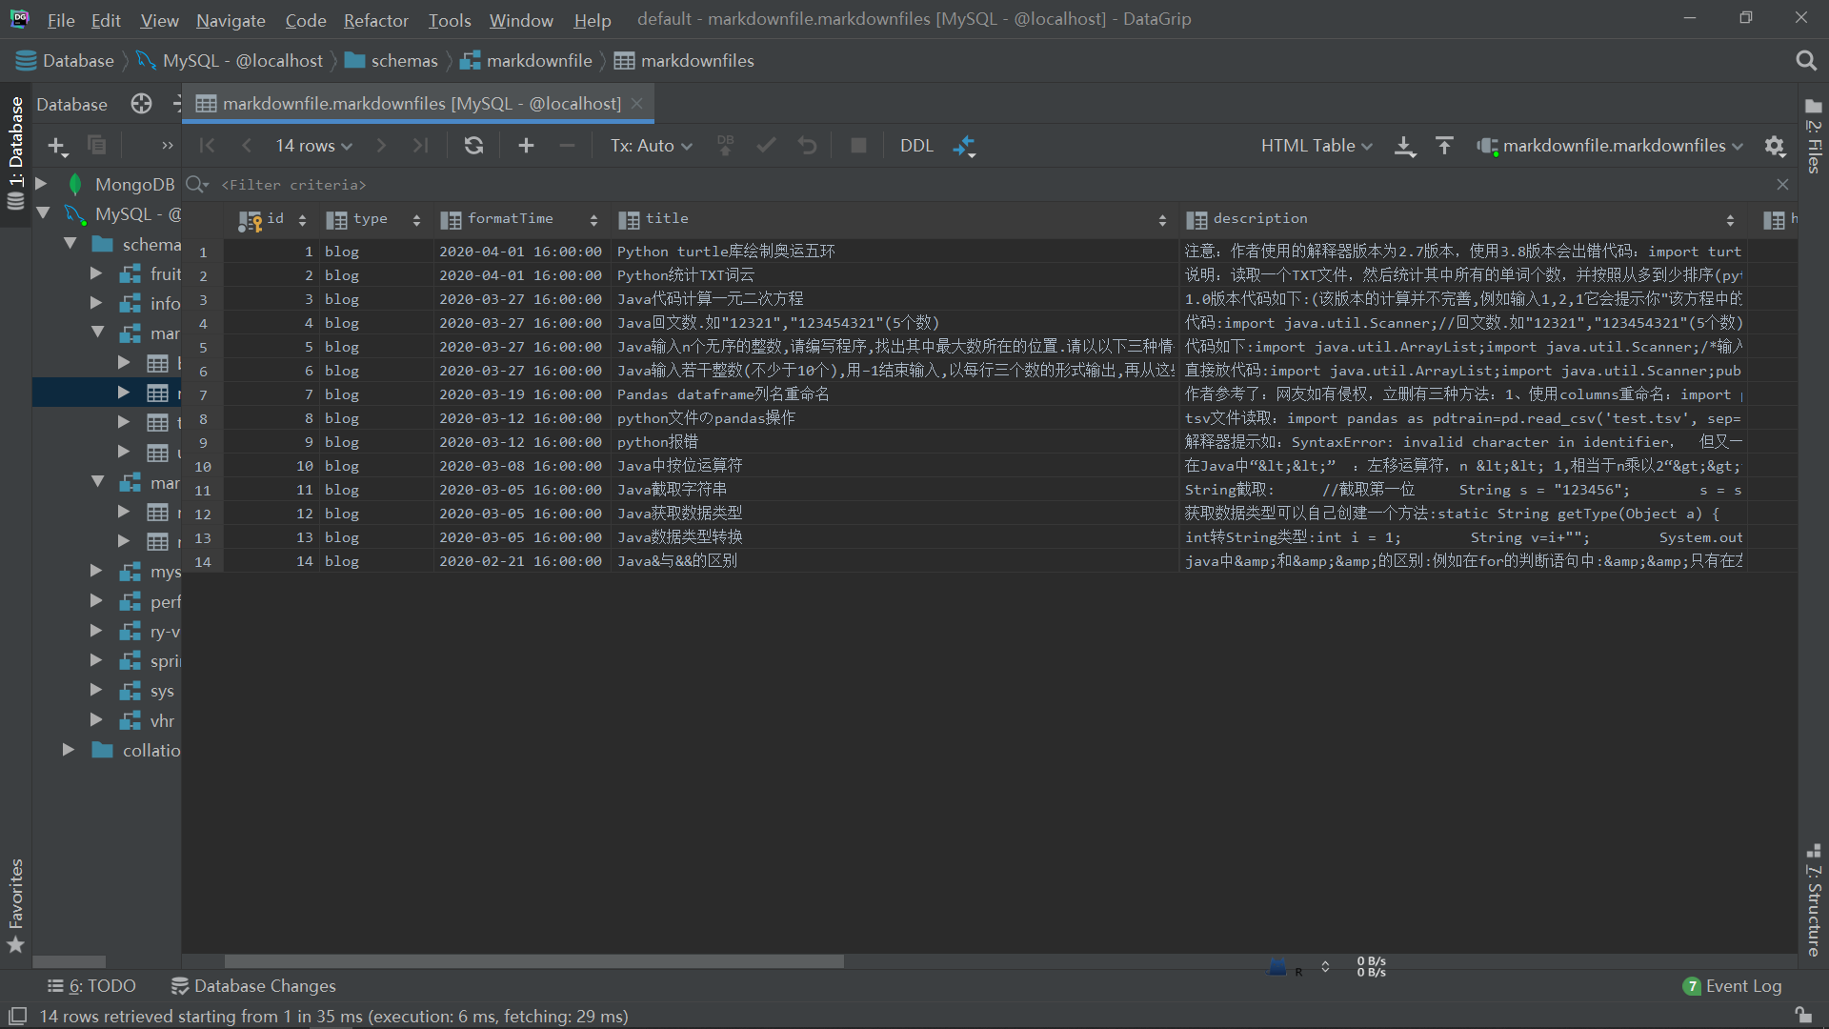
Task: Add new data source plus icon
Action: tap(57, 146)
